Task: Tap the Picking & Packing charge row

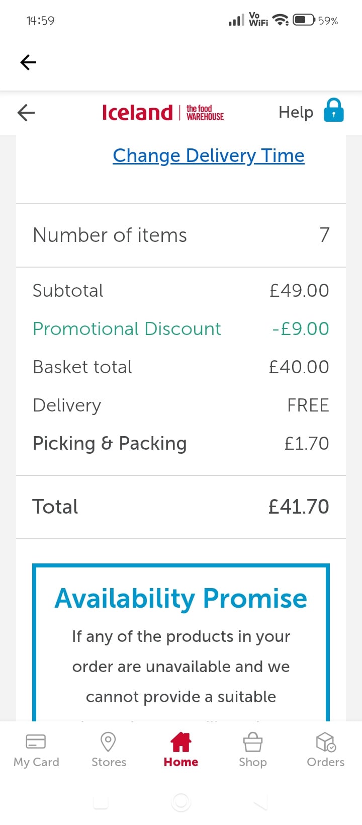Action: (181, 443)
